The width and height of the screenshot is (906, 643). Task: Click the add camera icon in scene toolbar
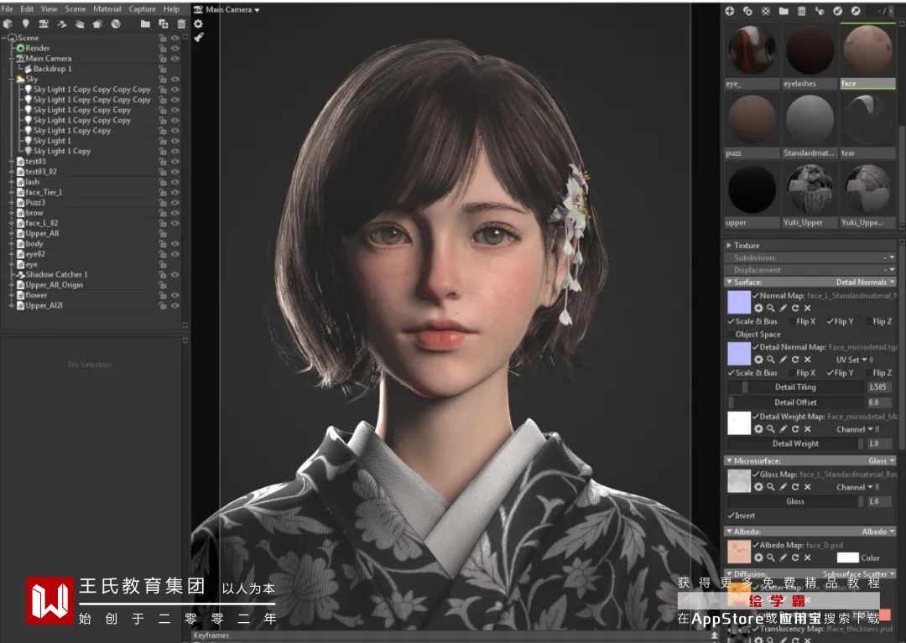pos(44,23)
